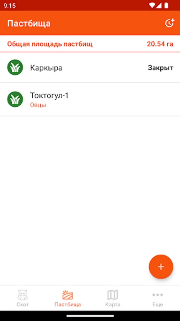Open the Еще three-dots icon
This screenshot has width=180, height=321.
click(158, 295)
